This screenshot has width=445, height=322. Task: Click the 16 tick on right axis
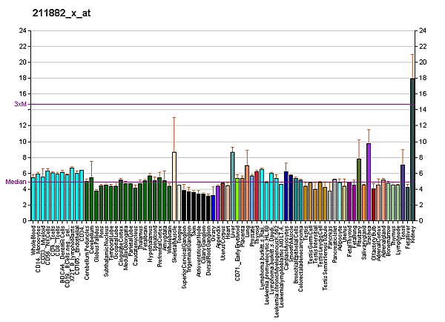click(x=423, y=93)
